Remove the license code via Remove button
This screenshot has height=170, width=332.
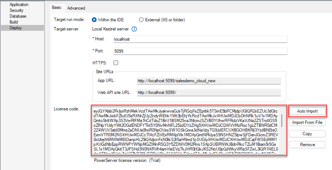point(307,145)
